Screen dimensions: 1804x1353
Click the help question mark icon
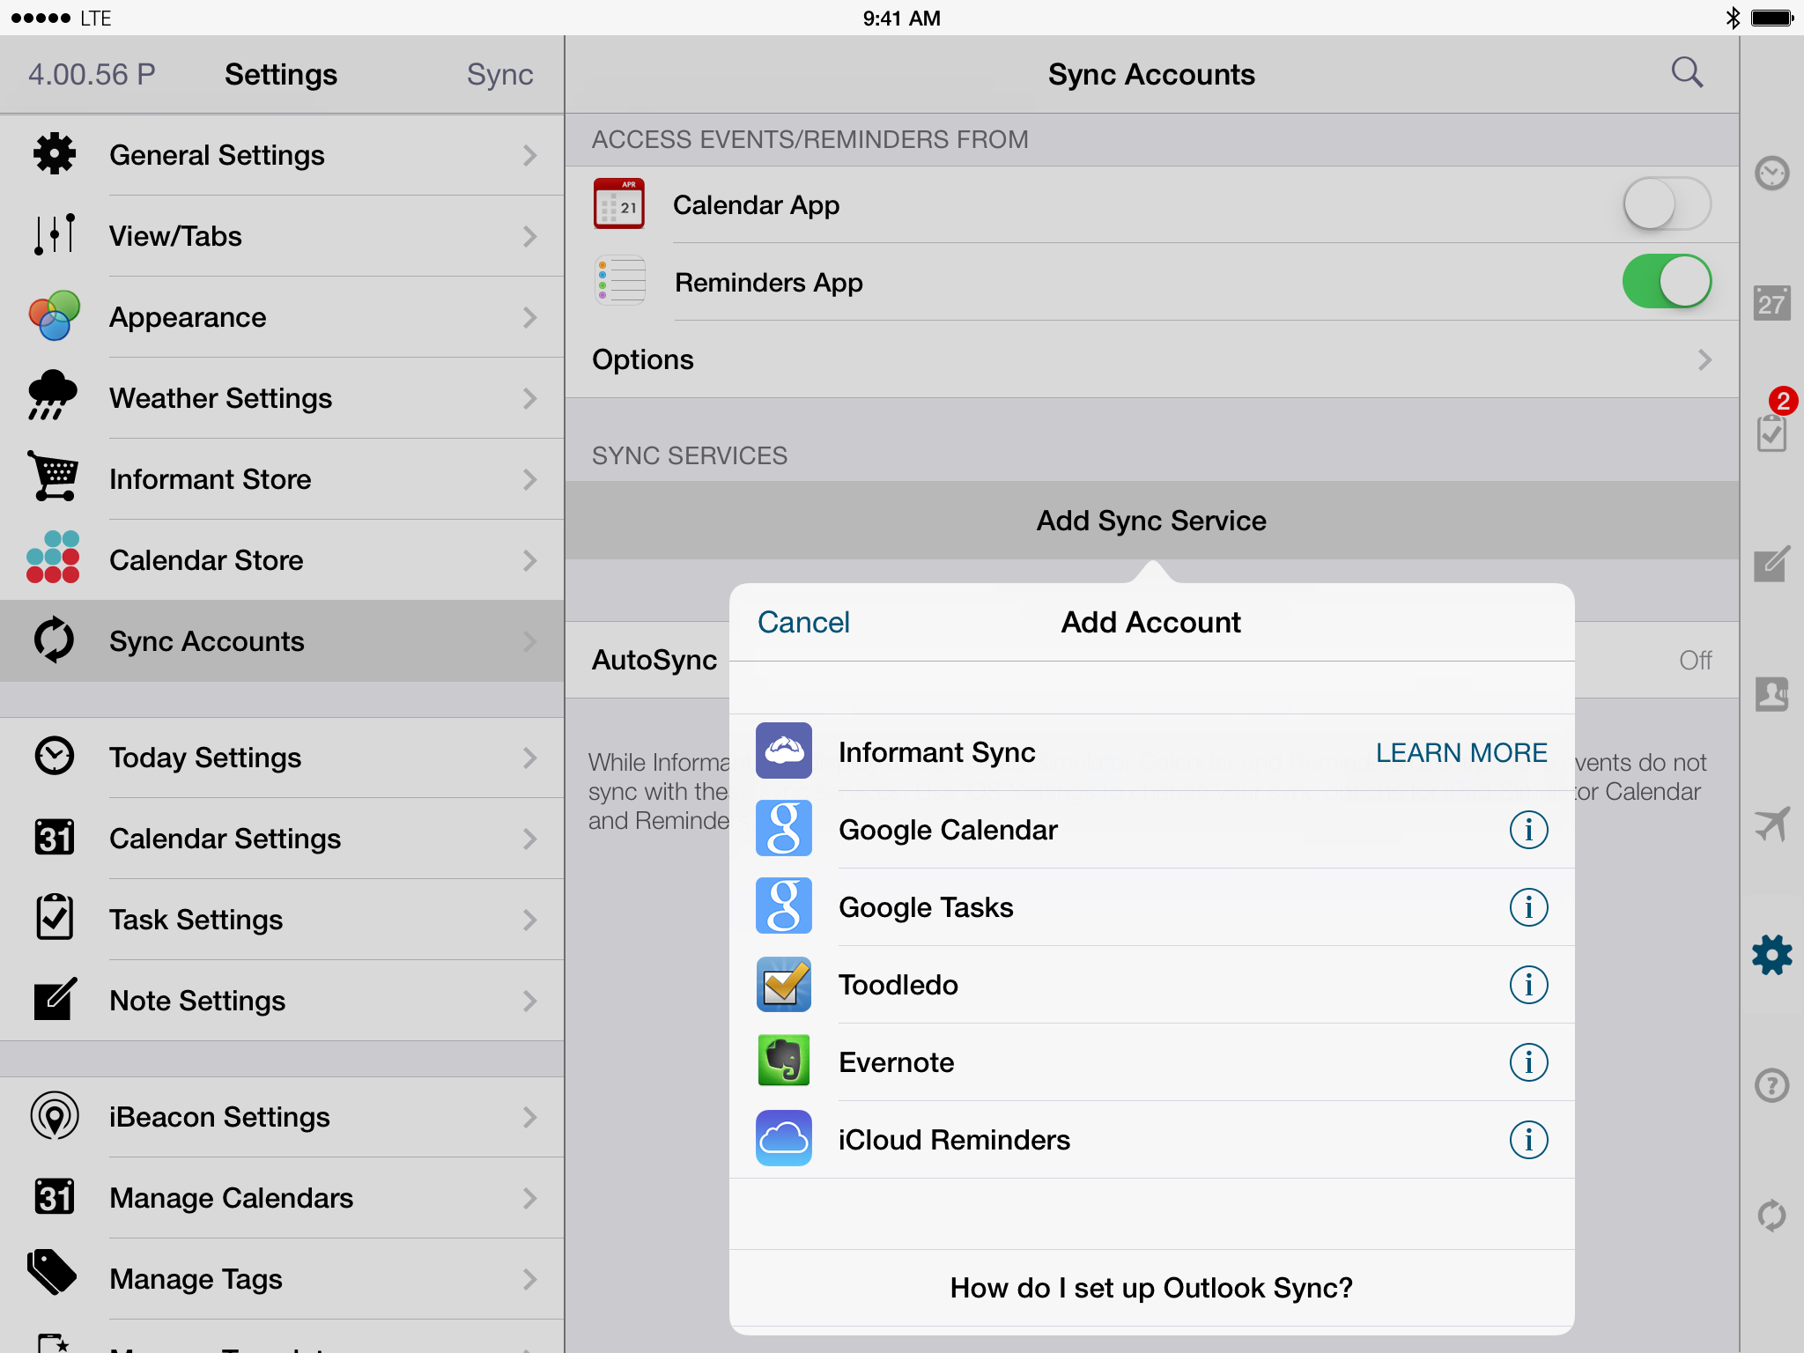click(x=1771, y=1085)
